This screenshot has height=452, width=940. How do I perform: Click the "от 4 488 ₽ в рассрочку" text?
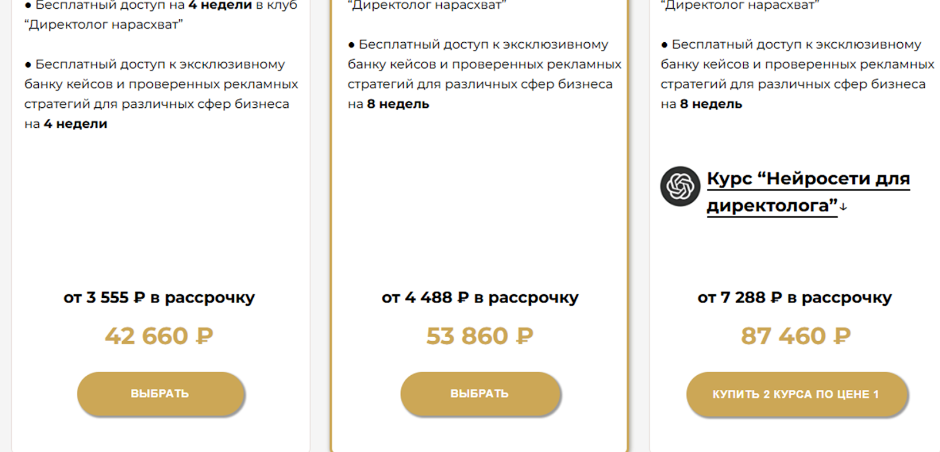click(x=479, y=297)
